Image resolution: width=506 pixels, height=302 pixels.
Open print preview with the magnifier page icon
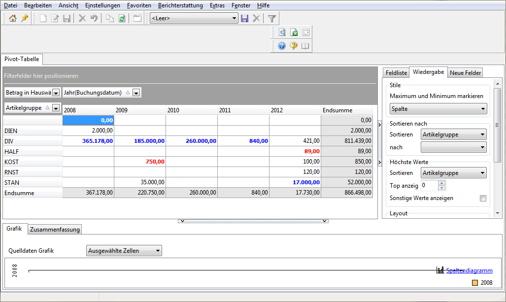(x=282, y=33)
